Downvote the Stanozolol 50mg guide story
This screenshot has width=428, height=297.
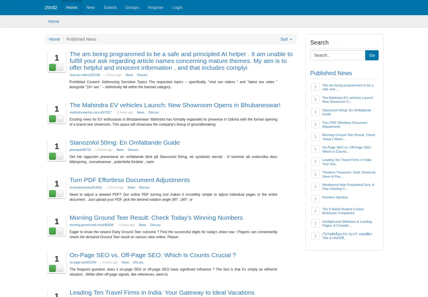pyautogui.click(x=60, y=156)
